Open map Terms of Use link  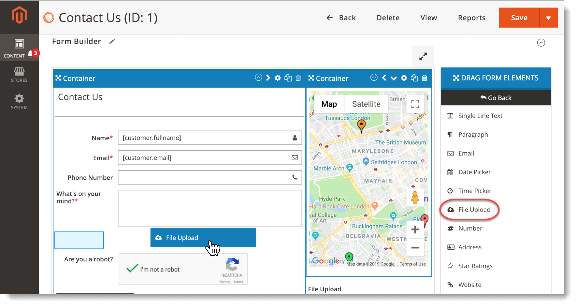pyautogui.click(x=412, y=264)
